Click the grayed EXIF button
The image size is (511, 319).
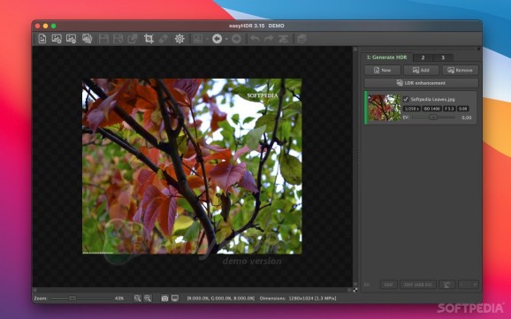click(x=388, y=285)
